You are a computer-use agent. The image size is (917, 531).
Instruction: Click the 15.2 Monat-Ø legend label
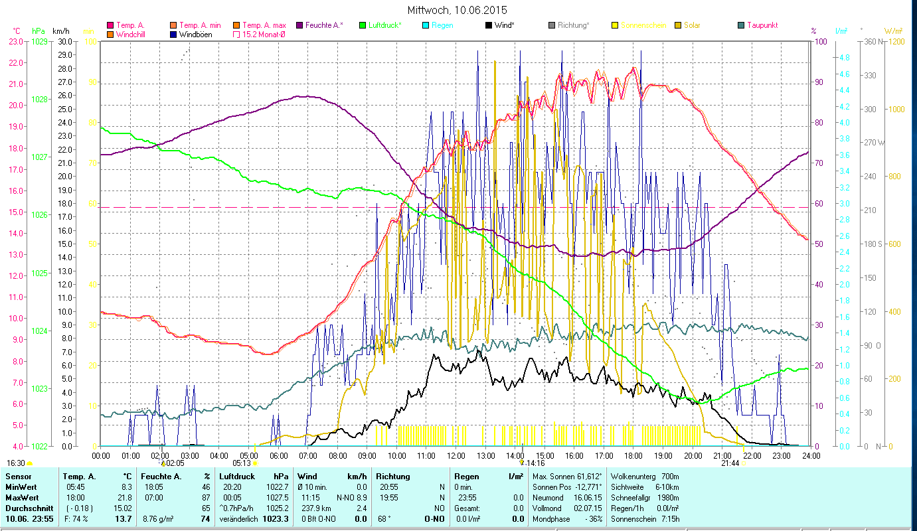coord(265,34)
